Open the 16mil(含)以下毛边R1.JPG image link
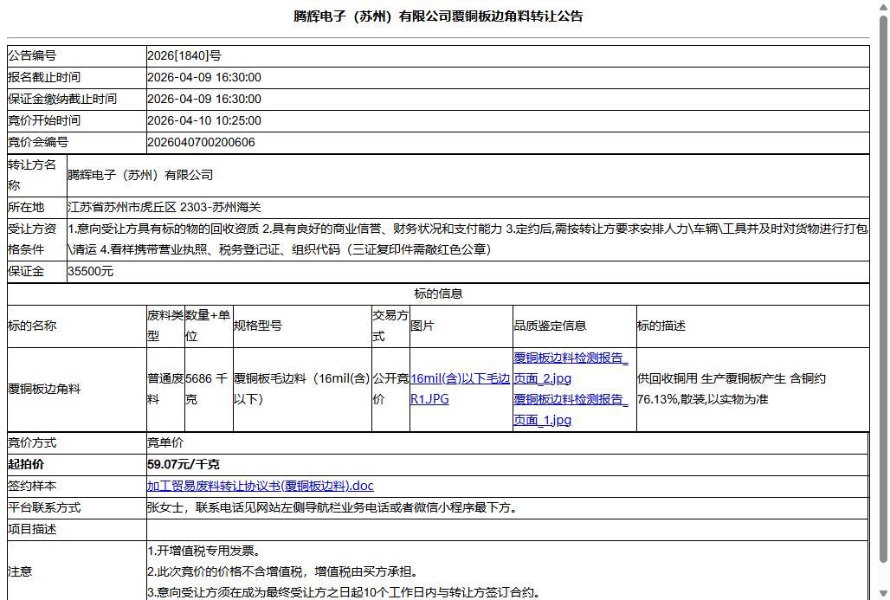Image resolution: width=890 pixels, height=600 pixels. coord(460,389)
